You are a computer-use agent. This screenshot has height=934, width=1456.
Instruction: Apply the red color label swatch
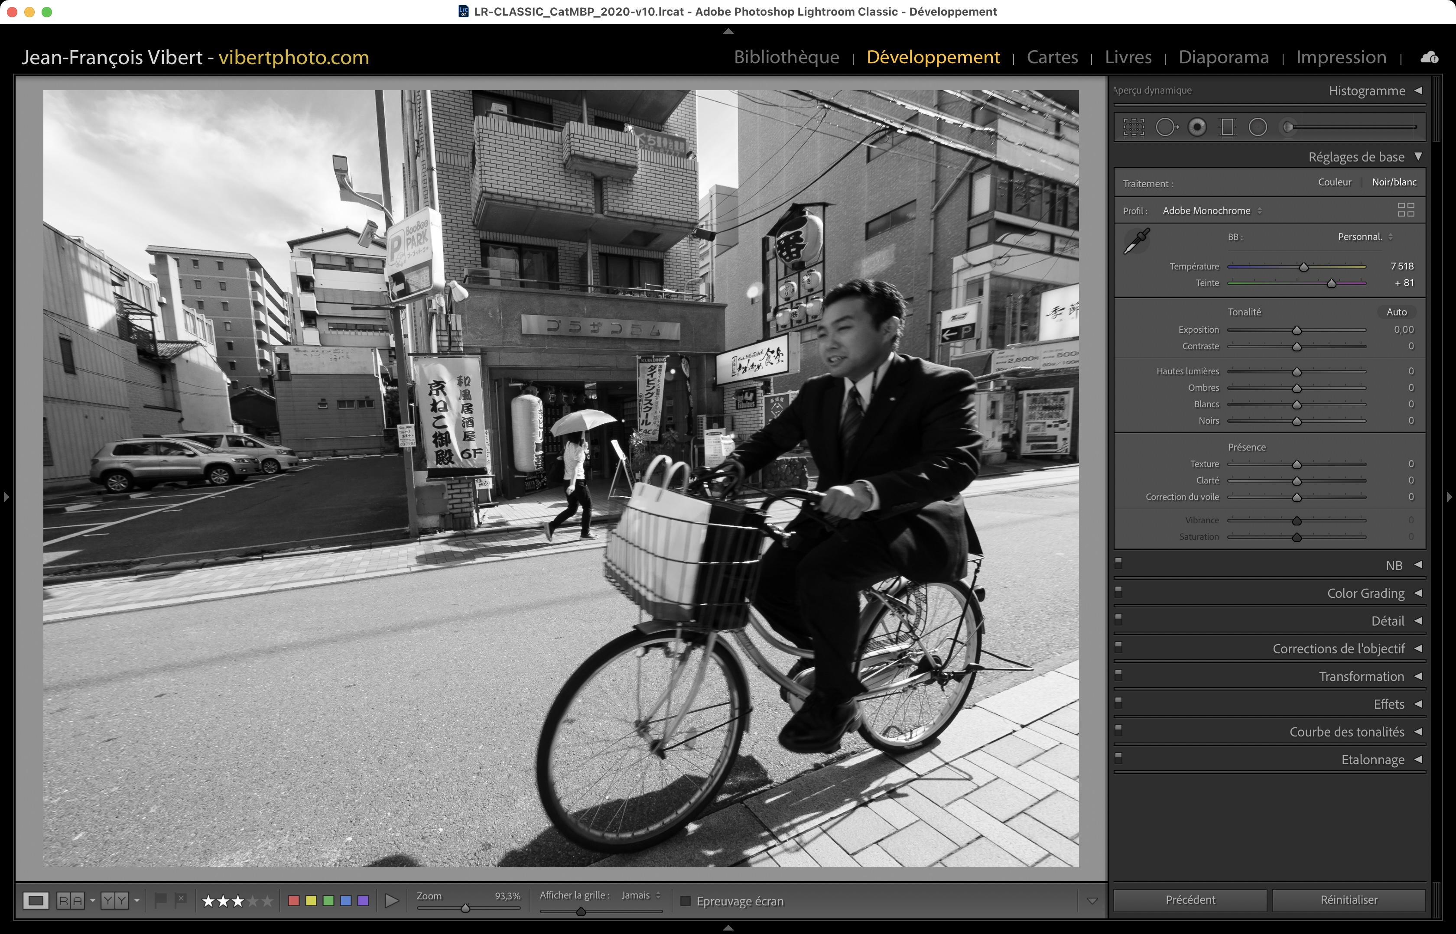(294, 901)
